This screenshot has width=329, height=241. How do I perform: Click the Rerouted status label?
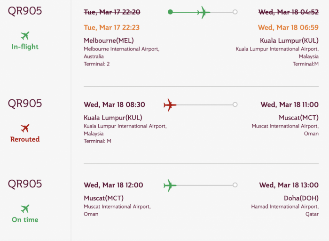25,139
